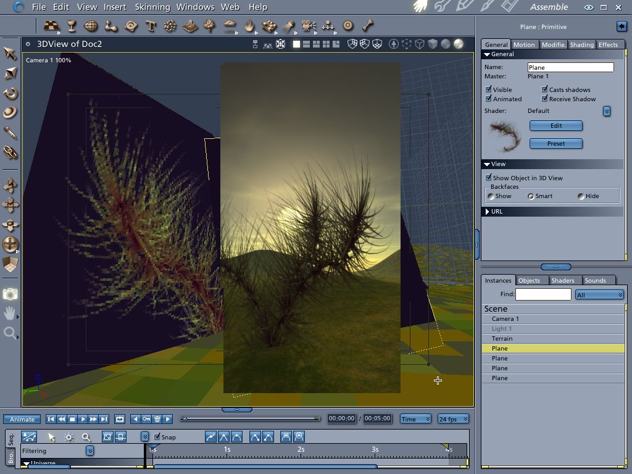Open the 24 fps dropdown
Viewport: 632px width, 474px height.
point(453,419)
